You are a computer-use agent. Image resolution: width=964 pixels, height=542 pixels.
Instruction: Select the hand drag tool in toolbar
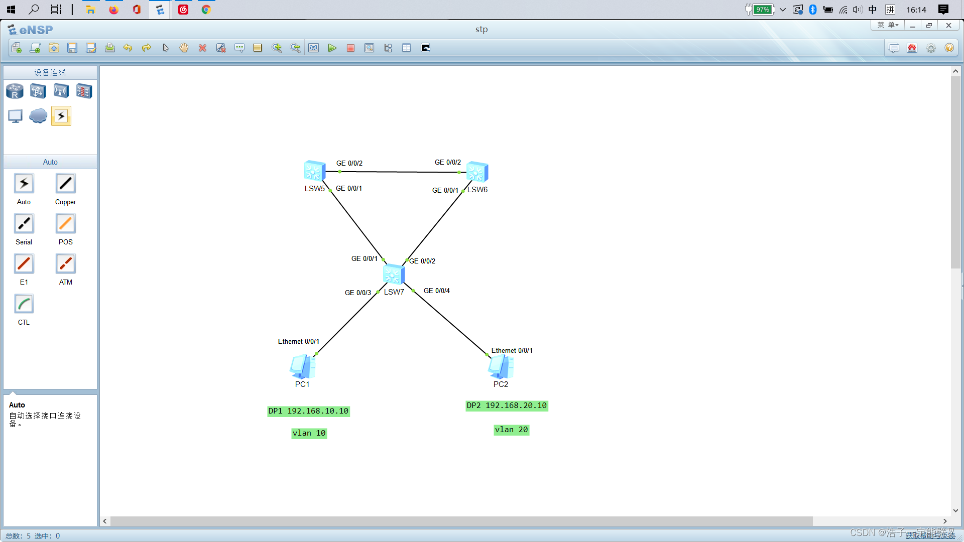point(184,48)
